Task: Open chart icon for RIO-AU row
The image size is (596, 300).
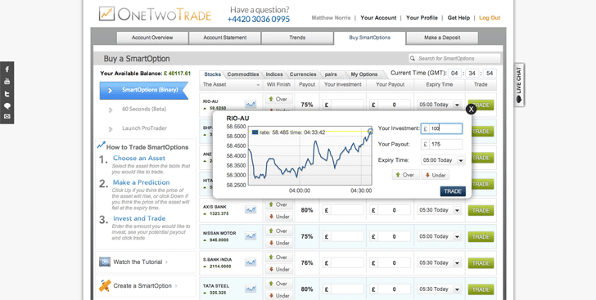Action: [251, 104]
